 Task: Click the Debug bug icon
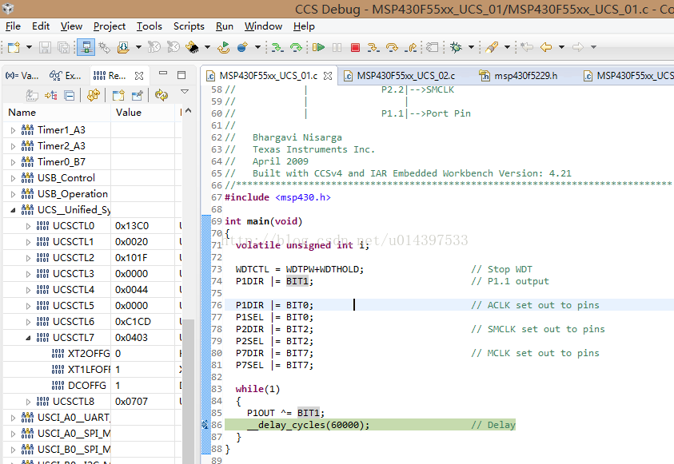pyautogui.click(x=456, y=48)
